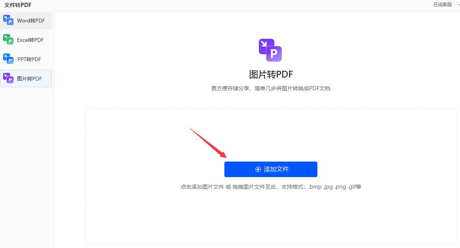Click the 图片转PDF page heading

[x=270, y=74]
